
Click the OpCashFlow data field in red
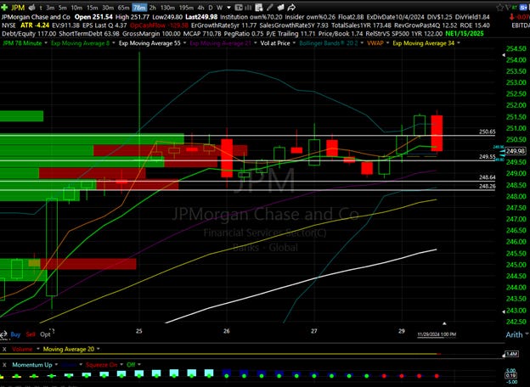pos(159,25)
